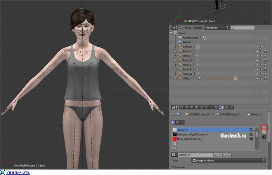Open the outliner Search menu

198,28
